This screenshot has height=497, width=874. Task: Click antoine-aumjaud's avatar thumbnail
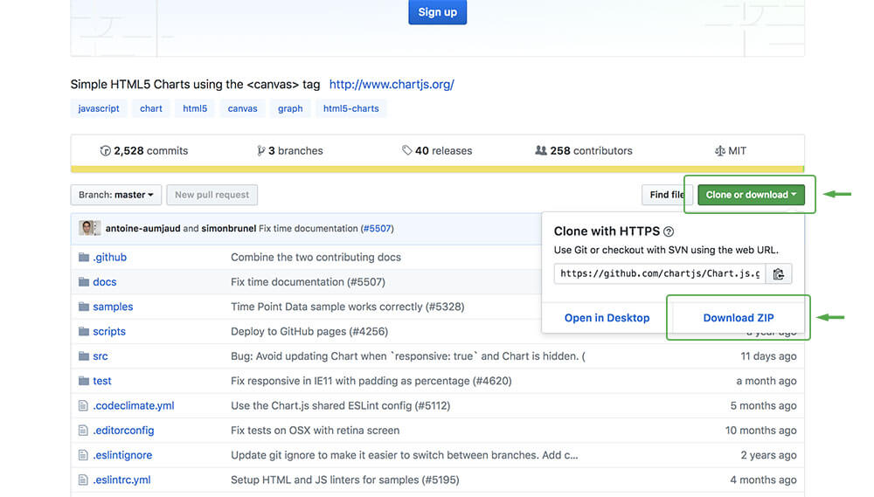[89, 228]
